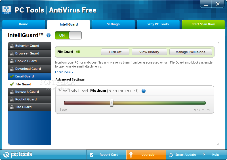The image size is (227, 160).
Task: Click the Sensitivity Level help icon
Action: click(x=144, y=91)
